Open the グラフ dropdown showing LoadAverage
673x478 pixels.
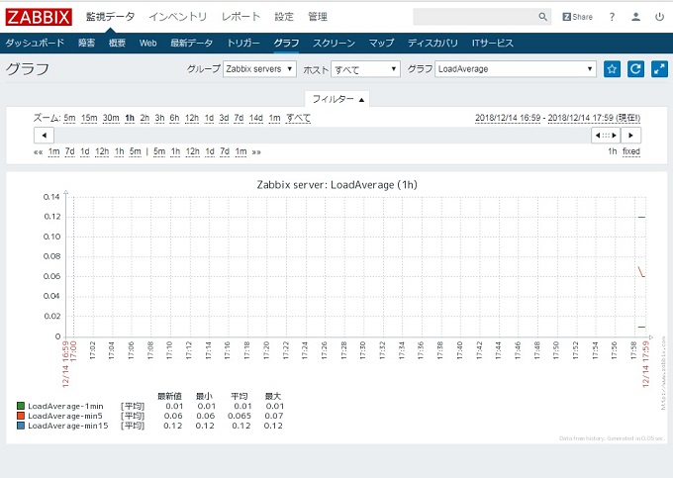pos(516,69)
